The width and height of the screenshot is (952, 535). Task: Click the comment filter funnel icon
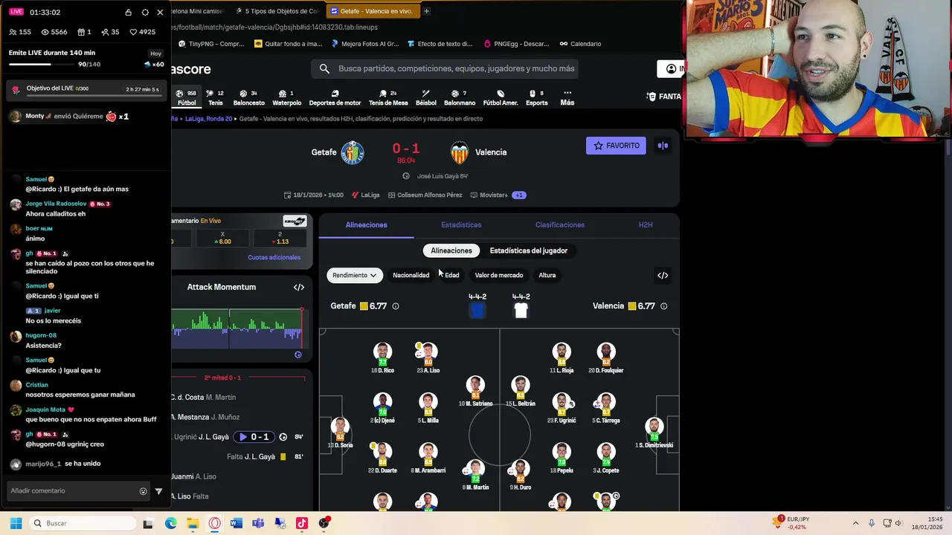[158, 491]
